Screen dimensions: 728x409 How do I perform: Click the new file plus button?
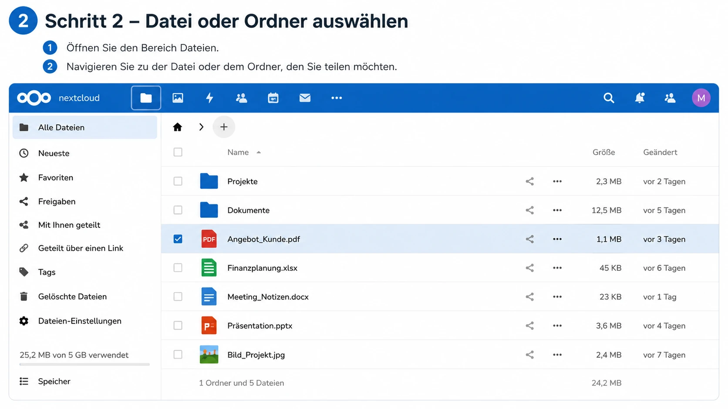click(x=224, y=127)
